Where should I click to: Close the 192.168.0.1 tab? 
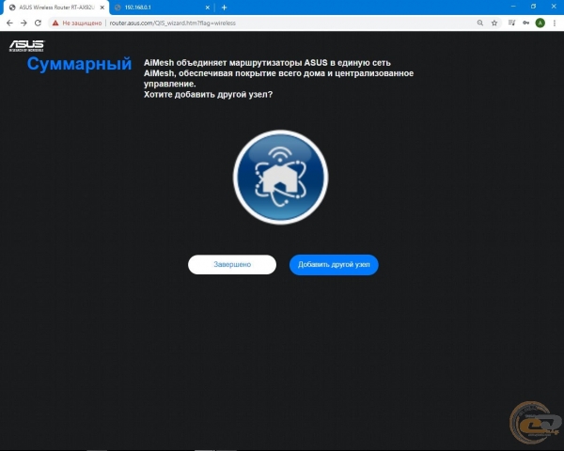coord(208,8)
